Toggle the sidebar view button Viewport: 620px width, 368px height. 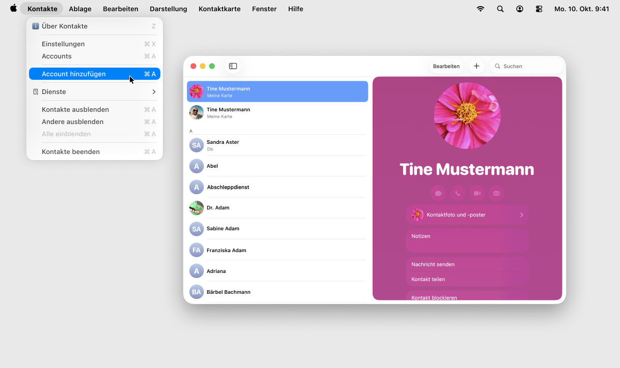pos(233,66)
